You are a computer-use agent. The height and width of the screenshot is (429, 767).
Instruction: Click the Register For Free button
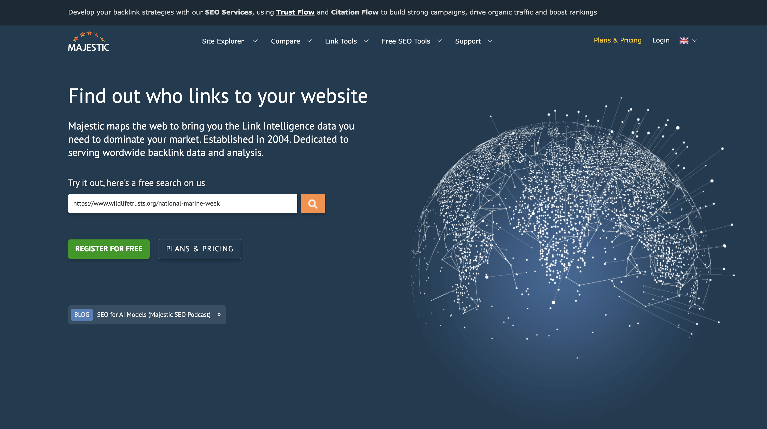pyautogui.click(x=109, y=249)
